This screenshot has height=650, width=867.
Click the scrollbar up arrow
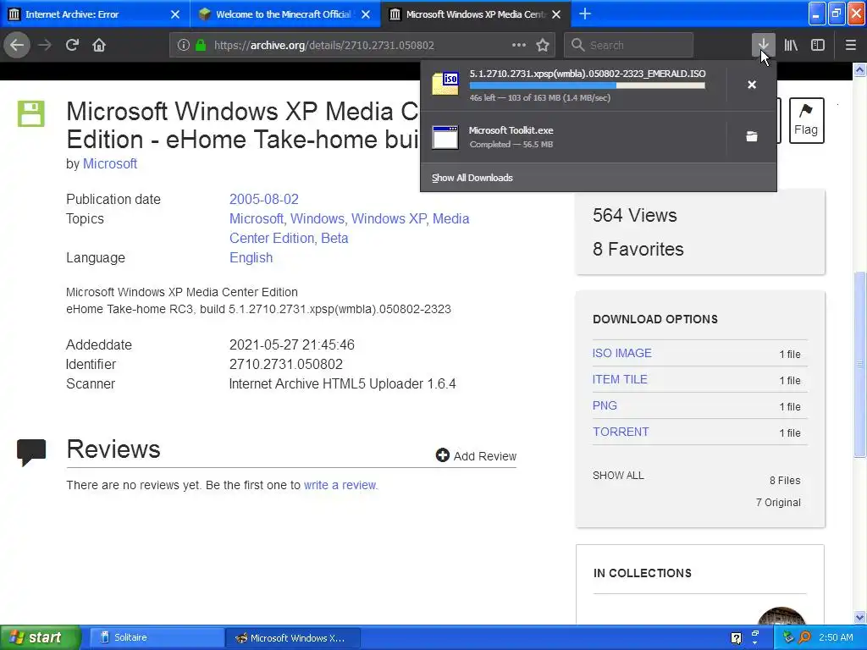[859, 70]
